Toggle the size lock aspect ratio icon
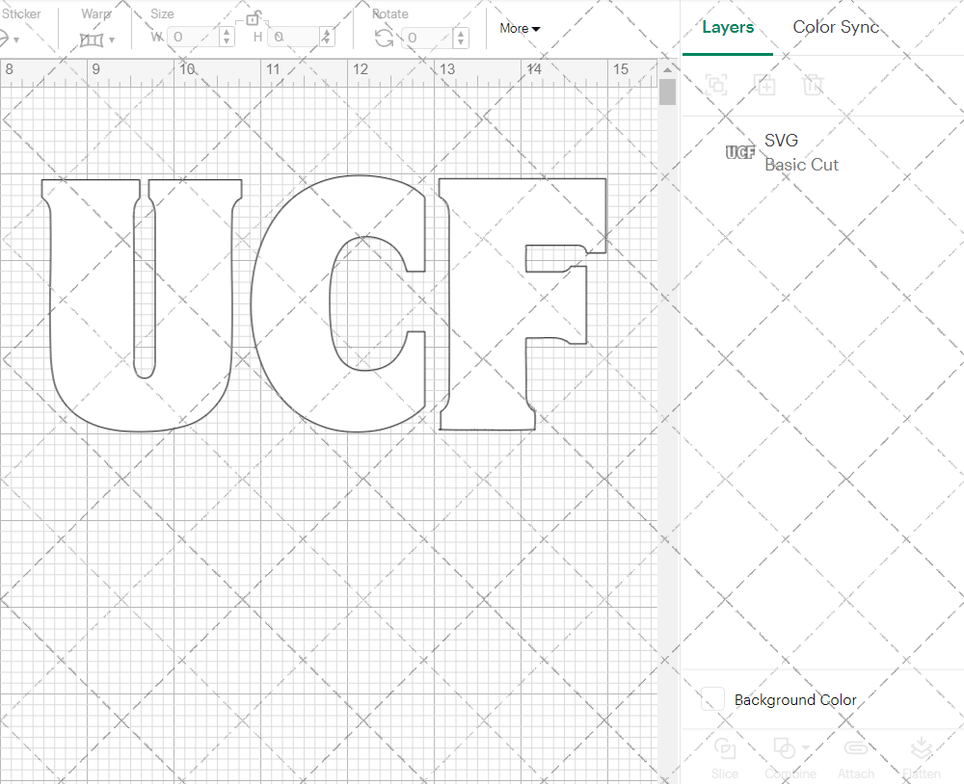The height and width of the screenshot is (784, 964). 252,19
